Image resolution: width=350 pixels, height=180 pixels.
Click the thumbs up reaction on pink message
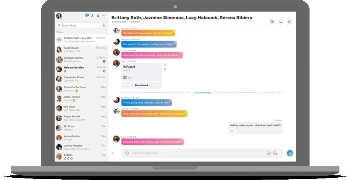click(x=233, y=130)
